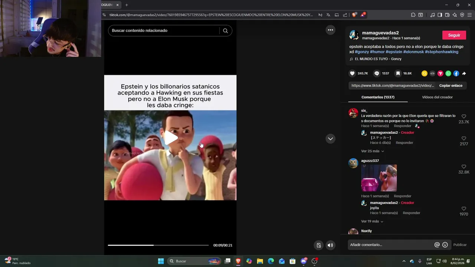The width and height of the screenshot is (475, 267).
Task: Click the Copiar enlace button
Action: tap(451, 85)
